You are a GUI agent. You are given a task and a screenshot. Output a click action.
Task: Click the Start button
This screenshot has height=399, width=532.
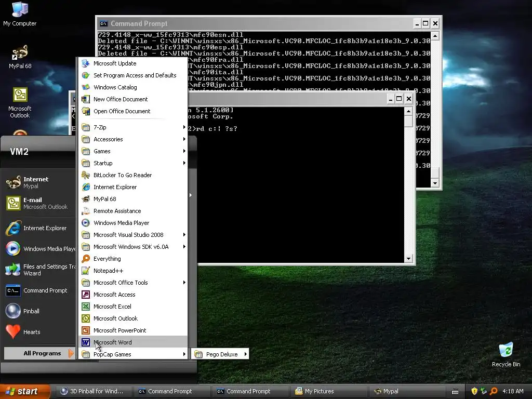(25, 391)
